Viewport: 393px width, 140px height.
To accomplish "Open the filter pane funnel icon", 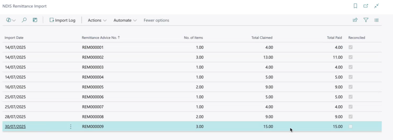I will coord(366,20).
